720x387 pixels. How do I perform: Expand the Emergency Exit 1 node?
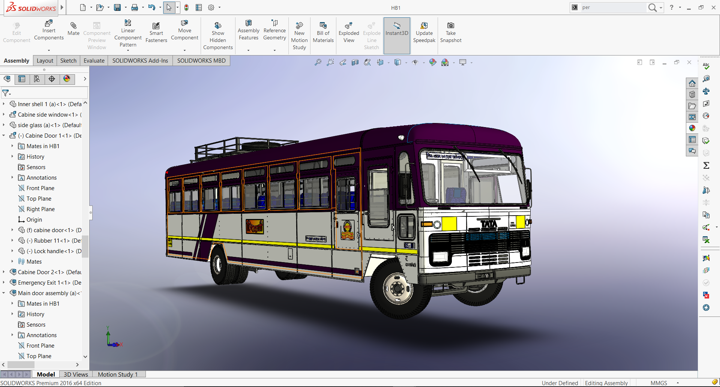tap(4, 283)
